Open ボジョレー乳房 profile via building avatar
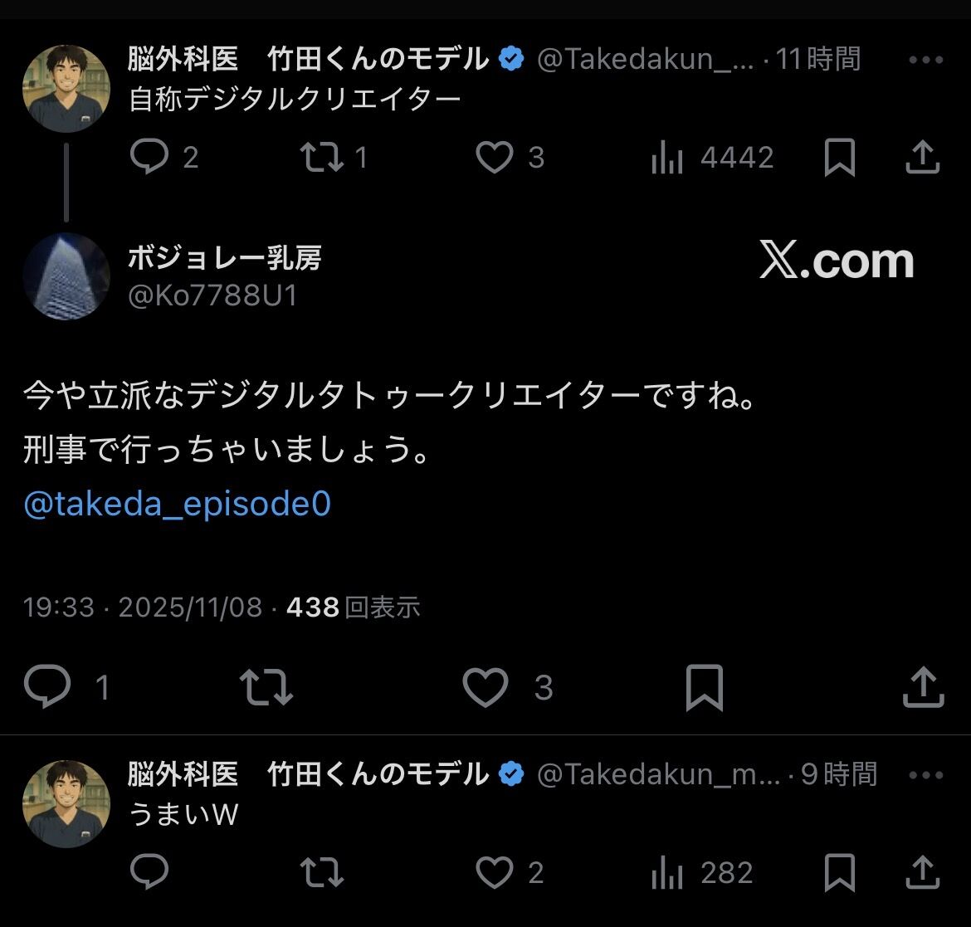The image size is (971, 927). (x=66, y=276)
